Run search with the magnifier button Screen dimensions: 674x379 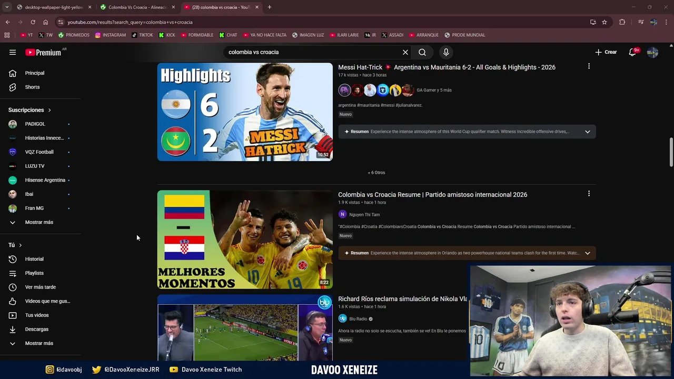(x=422, y=52)
